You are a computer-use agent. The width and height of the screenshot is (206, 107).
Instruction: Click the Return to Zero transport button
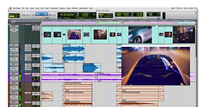tap(120, 18)
